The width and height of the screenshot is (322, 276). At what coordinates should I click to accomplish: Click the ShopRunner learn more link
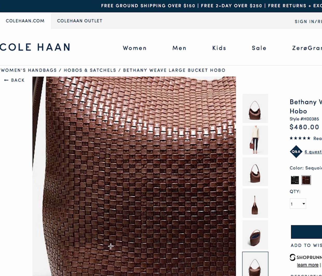point(308,265)
